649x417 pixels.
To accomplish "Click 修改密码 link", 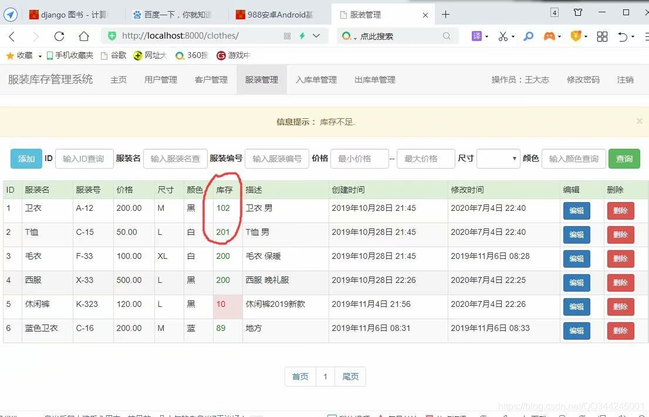I will click(x=583, y=80).
